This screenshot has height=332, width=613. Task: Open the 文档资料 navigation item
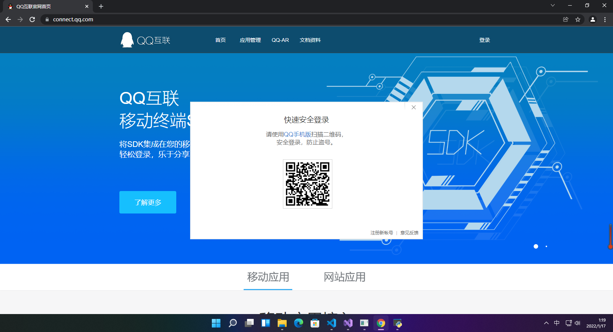click(x=310, y=40)
